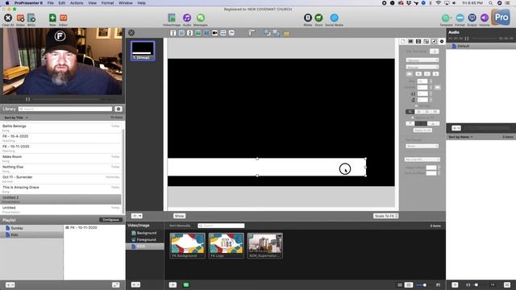
Task: Toggle the Adjust to Fit radio option
Action: click(x=412, y=118)
